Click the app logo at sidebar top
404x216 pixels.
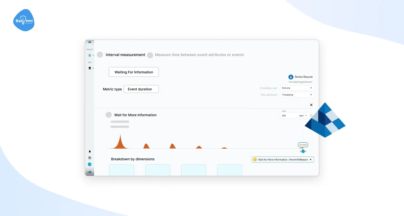pyautogui.click(x=89, y=42)
